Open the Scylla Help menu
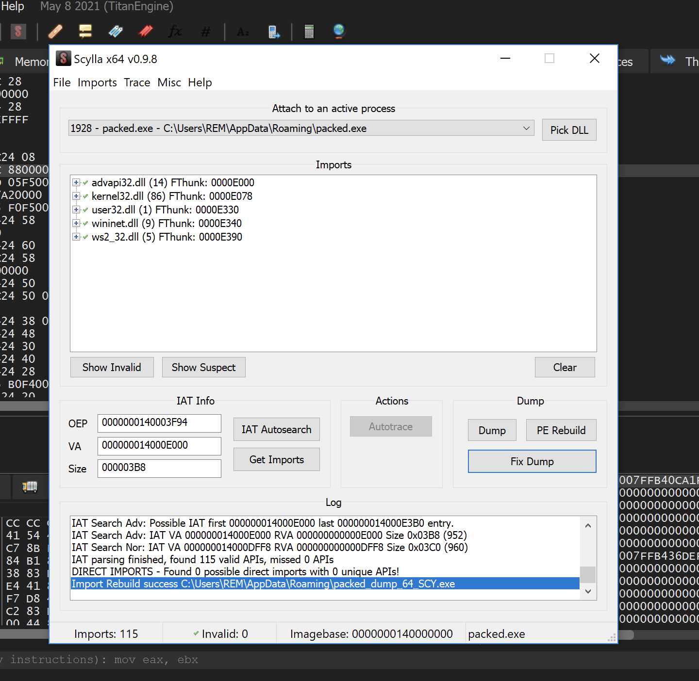The height and width of the screenshot is (681, 699). 200,82
